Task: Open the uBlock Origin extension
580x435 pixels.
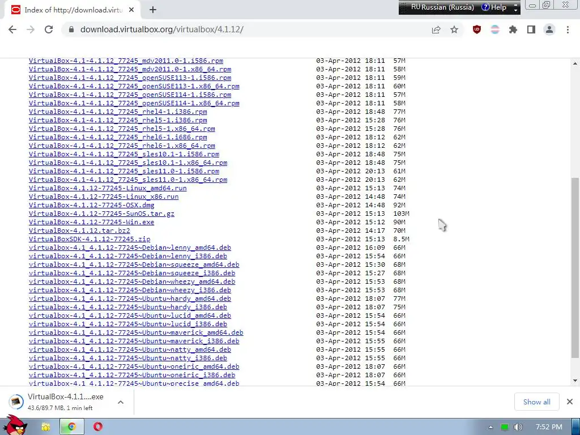Action: 477,29
